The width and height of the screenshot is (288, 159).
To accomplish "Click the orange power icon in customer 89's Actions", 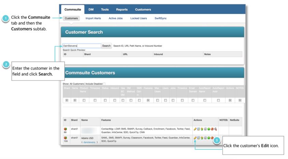I will (212, 129).
